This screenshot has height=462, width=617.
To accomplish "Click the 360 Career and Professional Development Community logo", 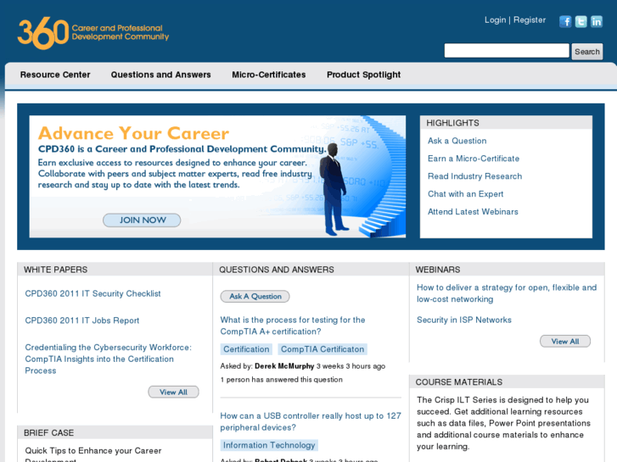I will [x=93, y=33].
